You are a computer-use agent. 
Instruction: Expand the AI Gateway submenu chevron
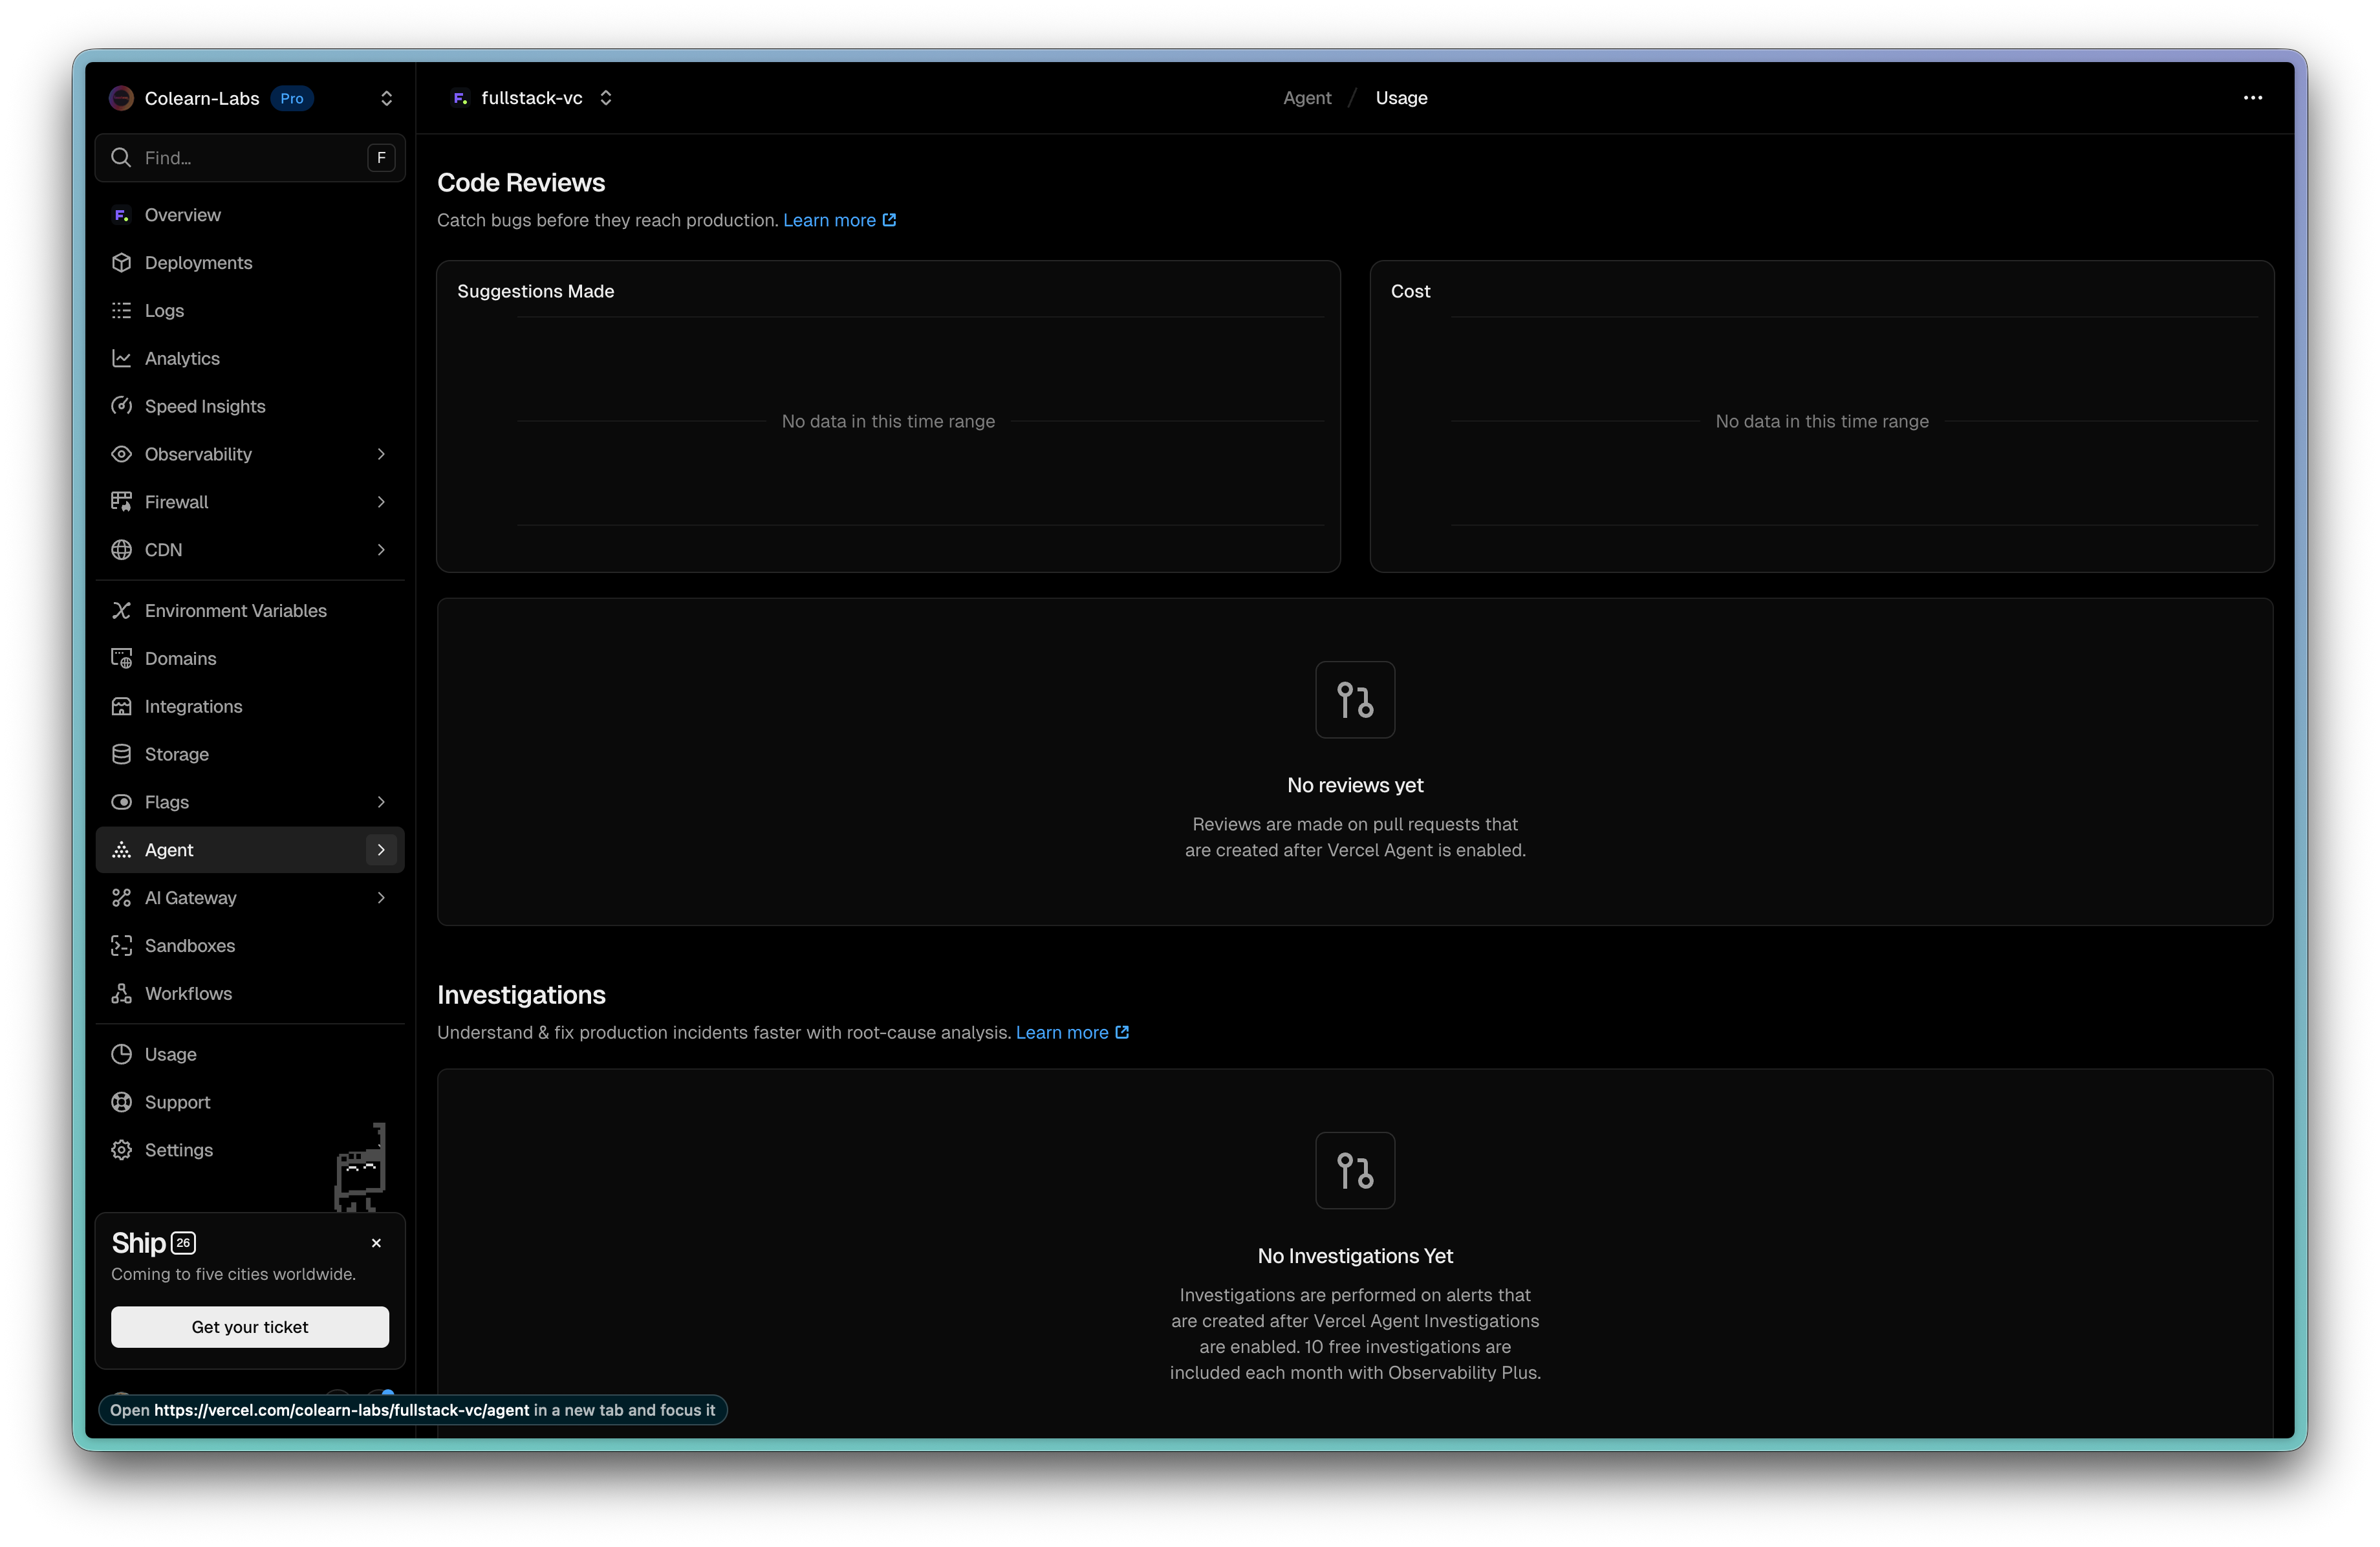tap(381, 898)
